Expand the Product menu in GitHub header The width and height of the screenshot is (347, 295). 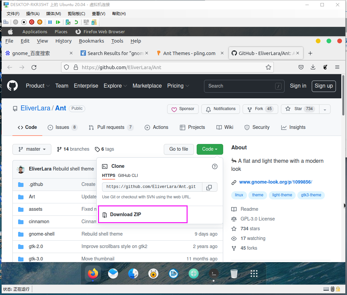[38, 86]
